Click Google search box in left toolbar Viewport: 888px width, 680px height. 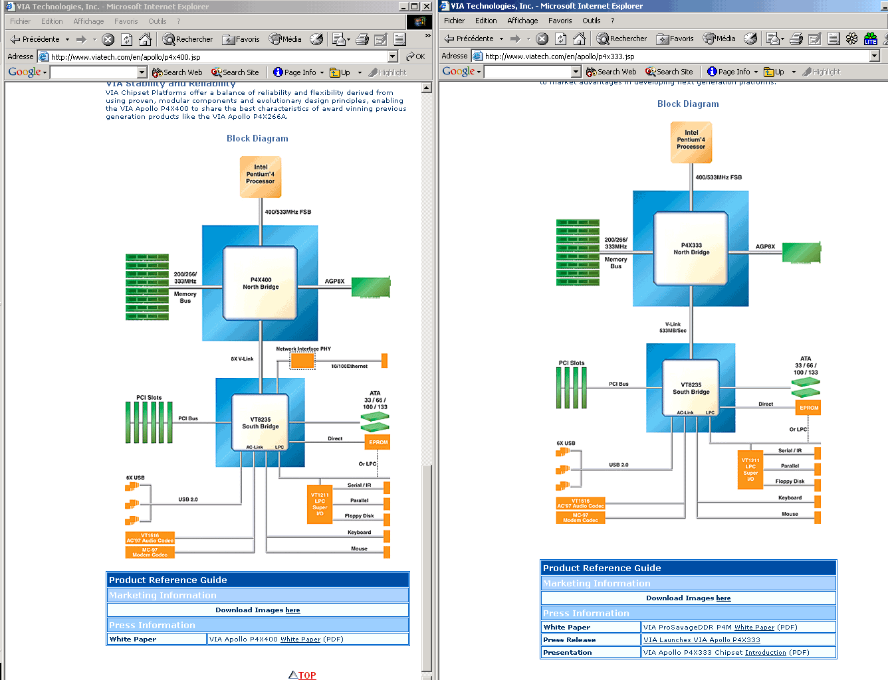(x=94, y=72)
